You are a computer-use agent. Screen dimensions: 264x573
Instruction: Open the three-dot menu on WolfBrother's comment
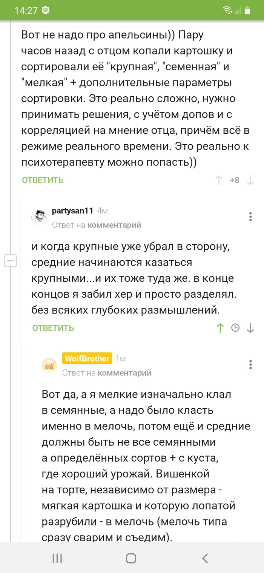(x=250, y=364)
